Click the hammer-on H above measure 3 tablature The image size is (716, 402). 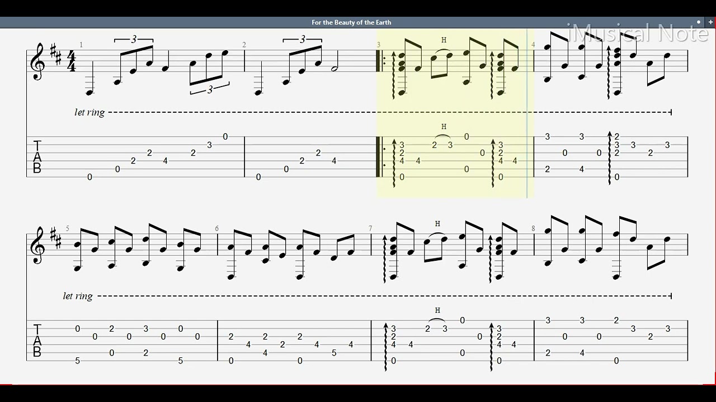tap(444, 127)
